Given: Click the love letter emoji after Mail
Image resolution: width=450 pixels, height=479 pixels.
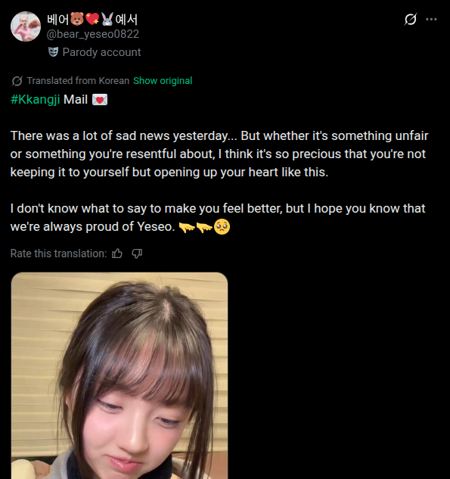Looking at the screenshot, I should click(100, 100).
